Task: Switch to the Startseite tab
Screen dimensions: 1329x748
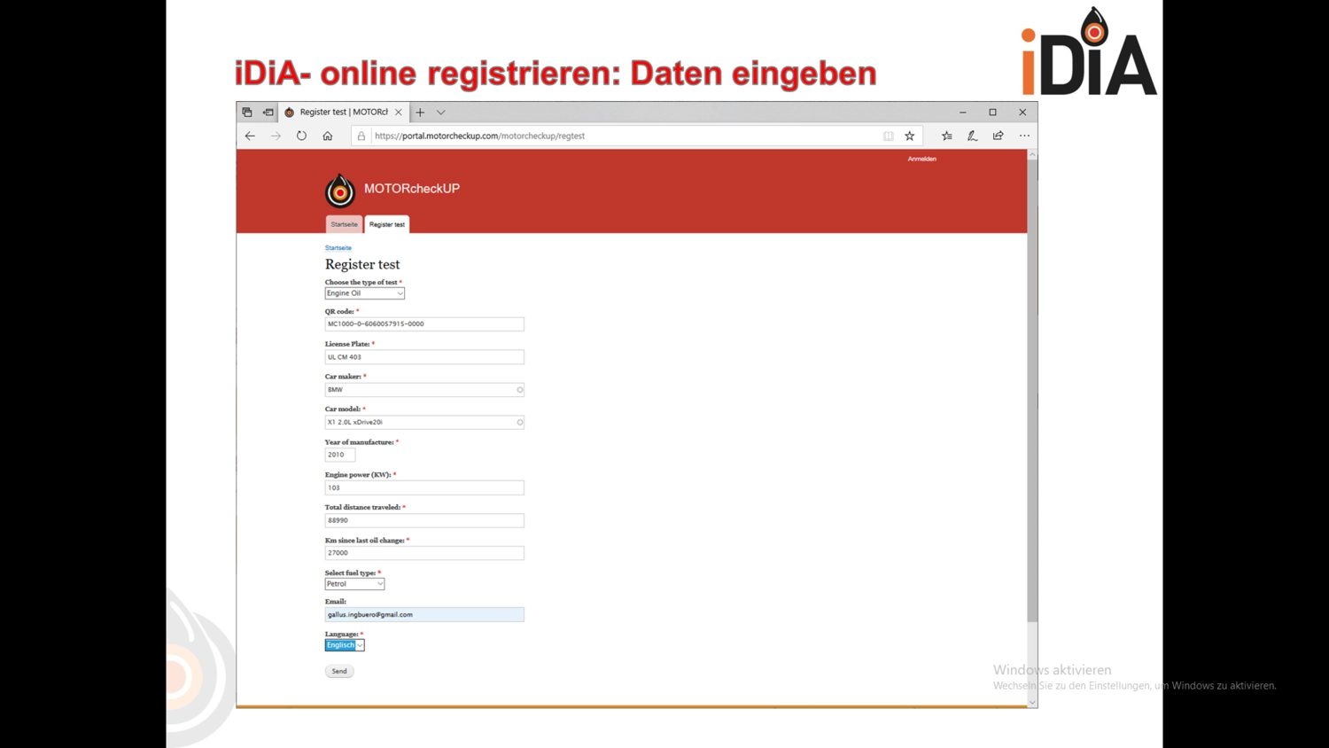Action: click(344, 224)
